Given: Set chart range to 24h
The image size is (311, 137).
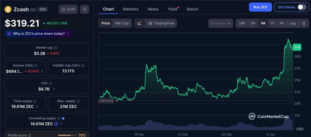Looking at the screenshot, I should (242, 23).
